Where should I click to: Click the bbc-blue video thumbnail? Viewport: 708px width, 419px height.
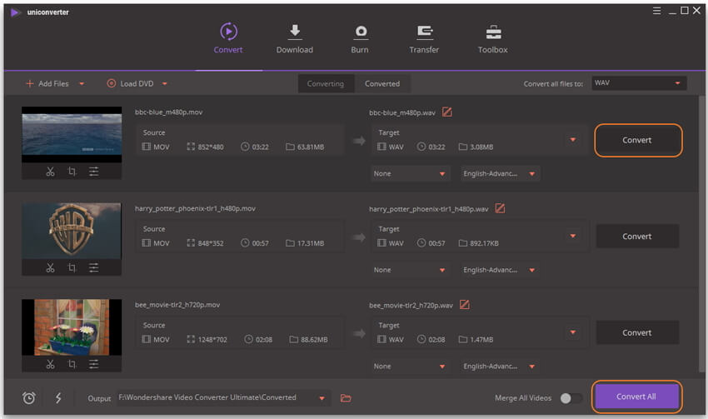pos(72,135)
